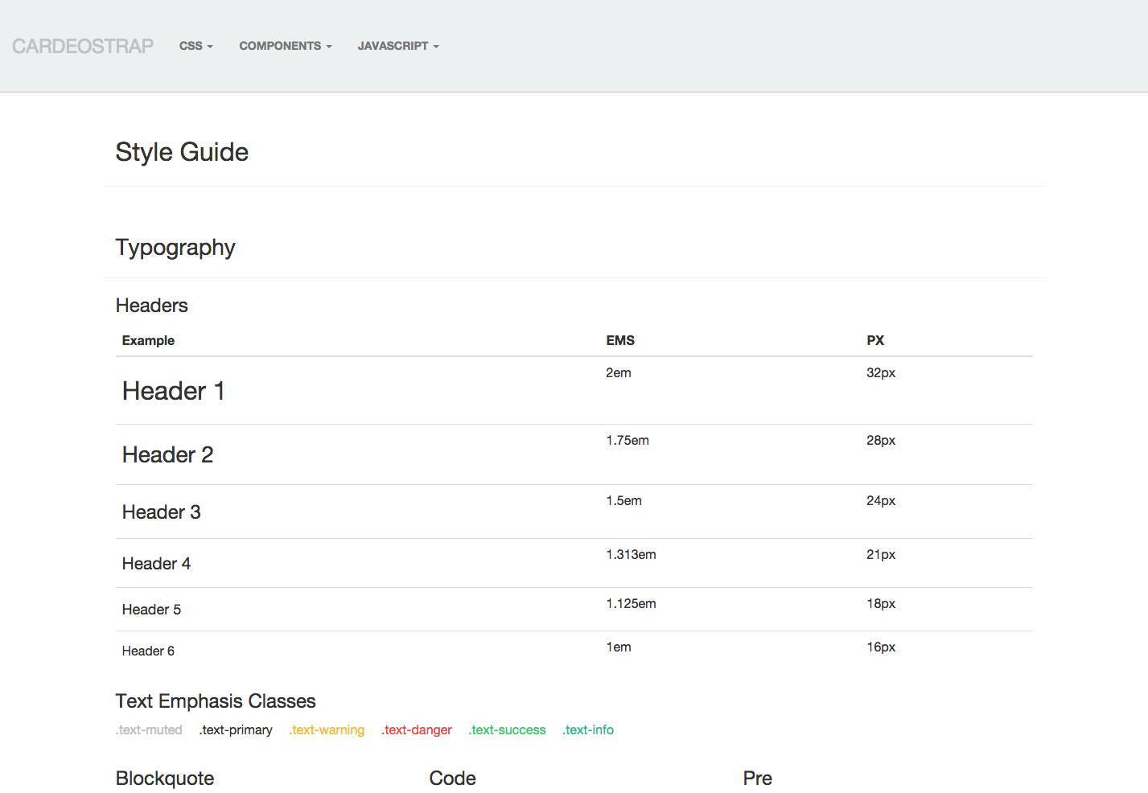
Task: Click the Blockquote heading
Action: click(165, 779)
